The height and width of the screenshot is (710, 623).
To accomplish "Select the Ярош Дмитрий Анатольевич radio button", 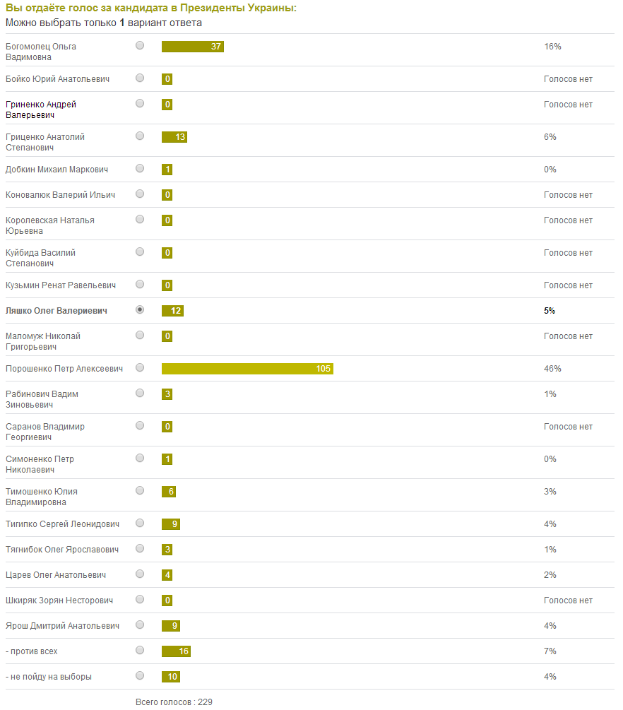I will [140, 625].
